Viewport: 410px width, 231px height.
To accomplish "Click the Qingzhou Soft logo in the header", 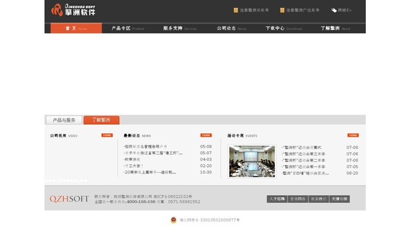I will (73, 10).
